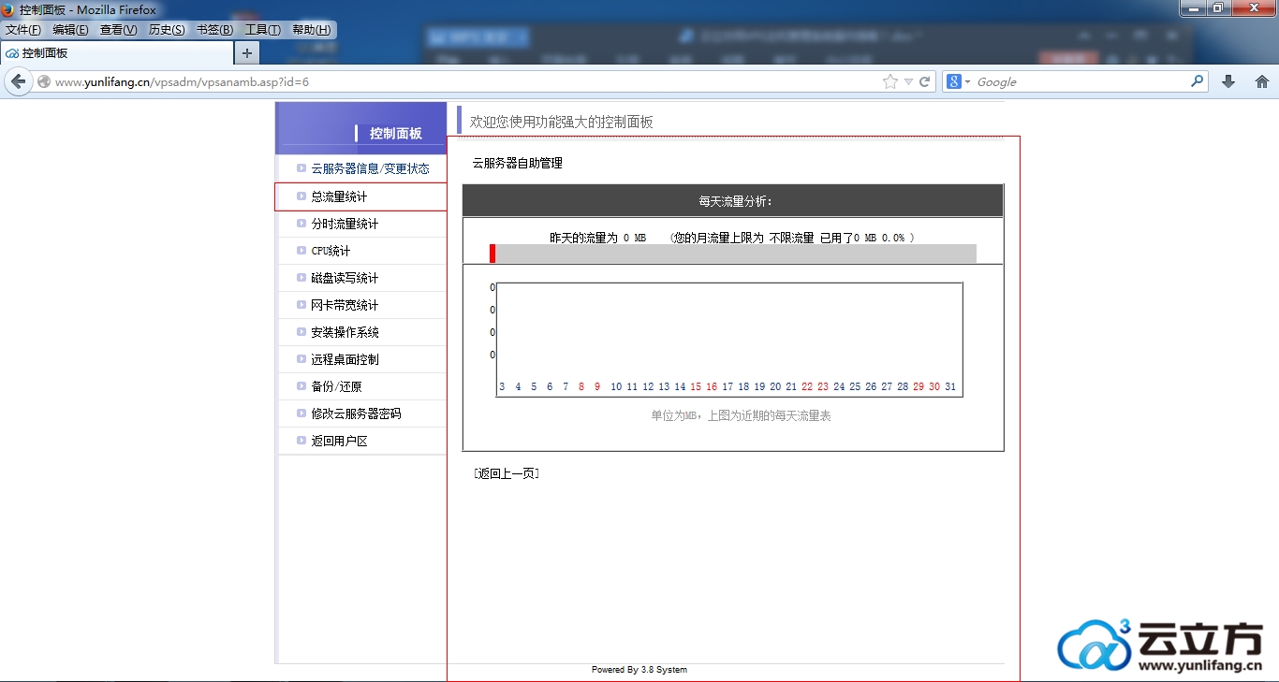Image resolution: width=1279 pixels, height=682 pixels.
Task: Open 云服务器信息/变更状态 link
Action: [370, 168]
